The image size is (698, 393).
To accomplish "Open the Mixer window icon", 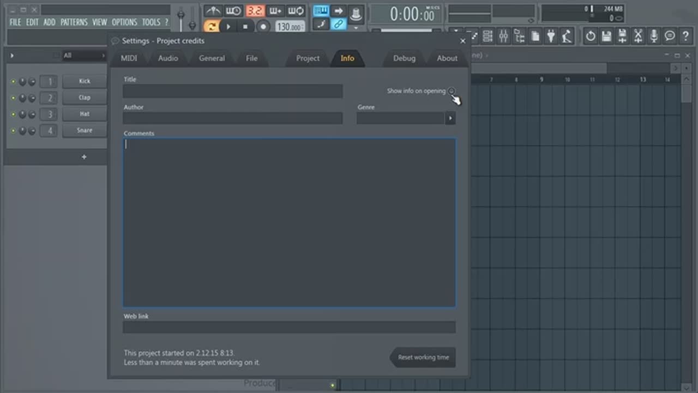I will pyautogui.click(x=503, y=37).
